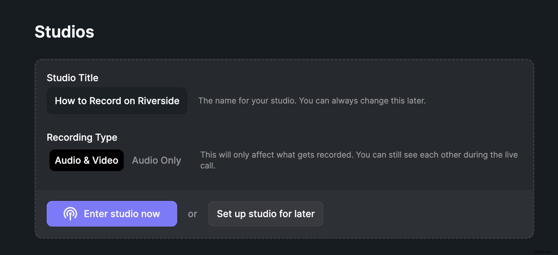The height and width of the screenshot is (255, 558).
Task: Schedule the studio using Set up studio for later
Action: click(x=265, y=213)
